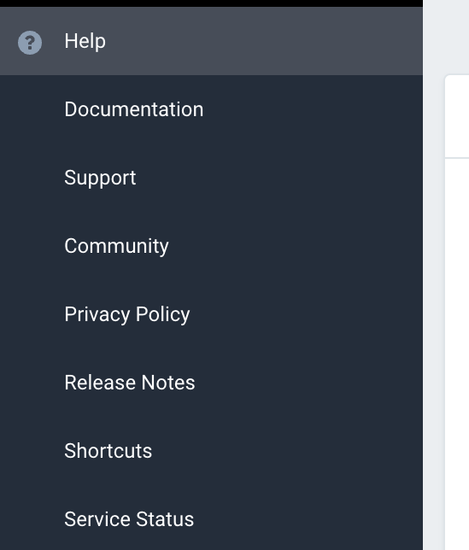This screenshot has width=469, height=550.
Task: Show the keyboard Shortcuts entry
Action: click(108, 451)
